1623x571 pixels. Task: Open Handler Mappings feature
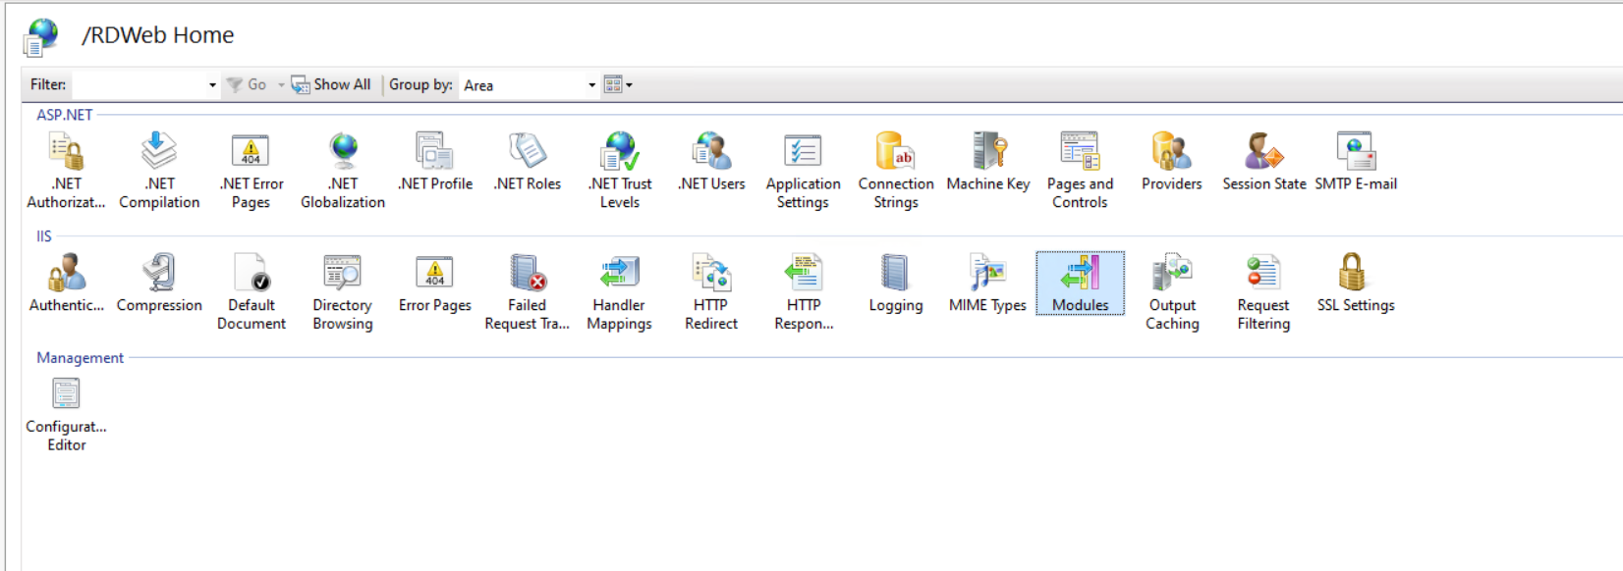click(x=620, y=292)
